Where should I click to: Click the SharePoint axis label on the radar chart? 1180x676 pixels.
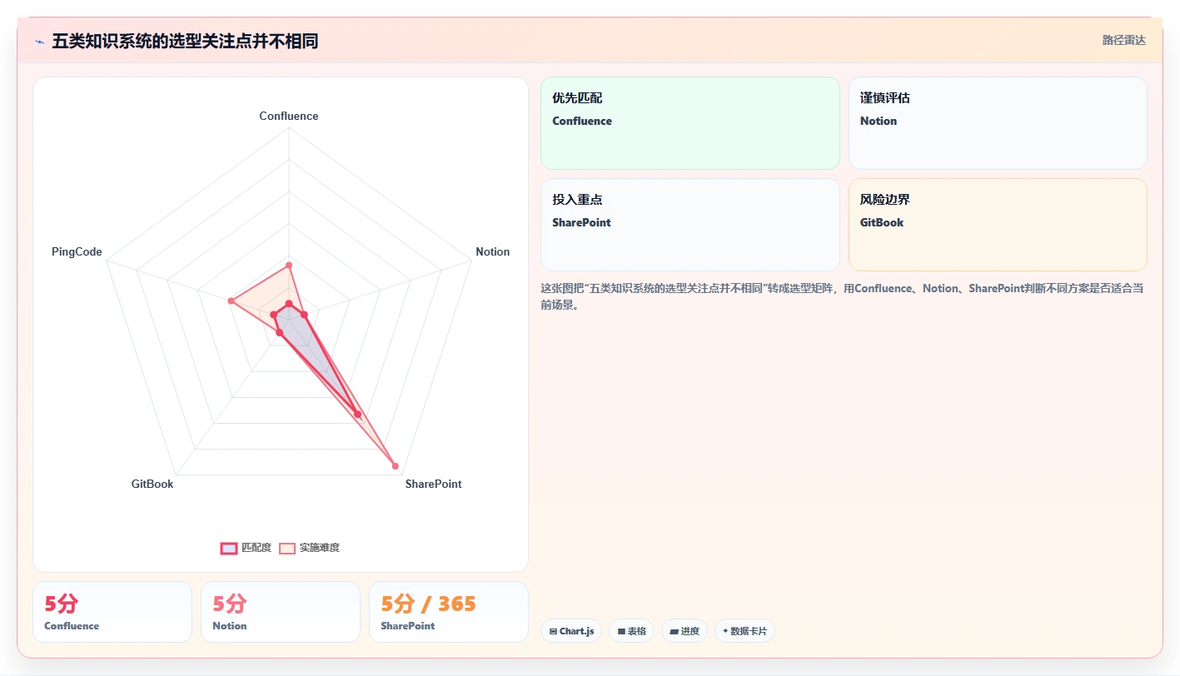[433, 484]
